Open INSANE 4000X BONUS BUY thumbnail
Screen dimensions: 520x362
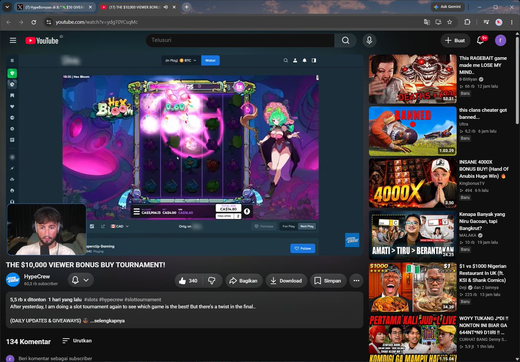[413, 183]
